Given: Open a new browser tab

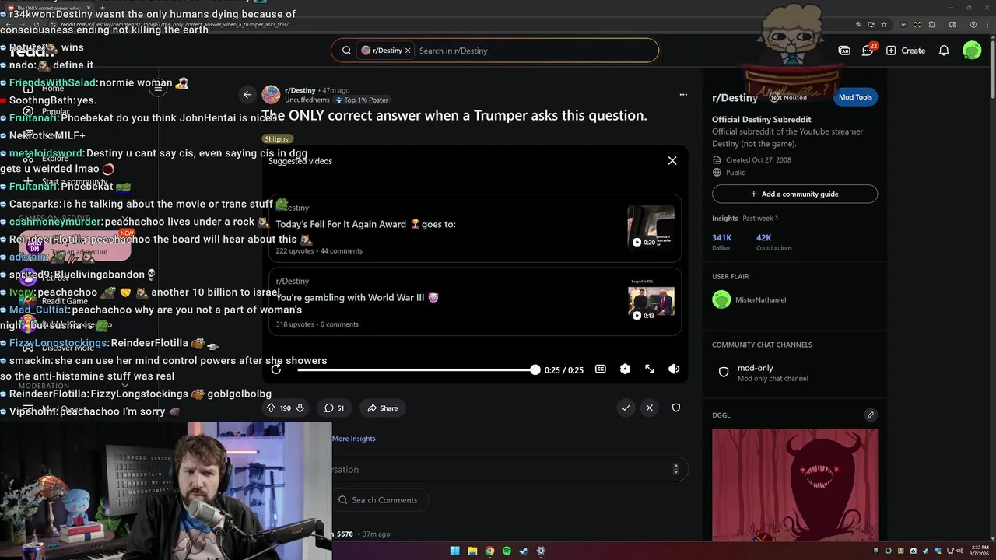Looking at the screenshot, I should (x=103, y=8).
